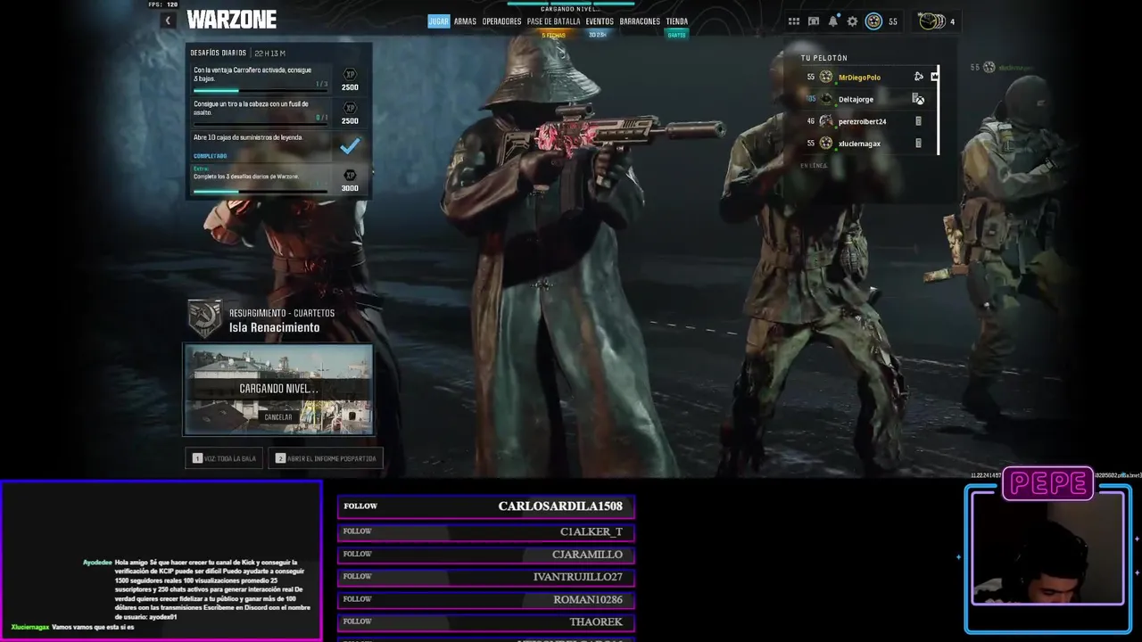Select the Ayodedee chat message in the overlay
This screenshot has height=642, width=1142.
195,589
